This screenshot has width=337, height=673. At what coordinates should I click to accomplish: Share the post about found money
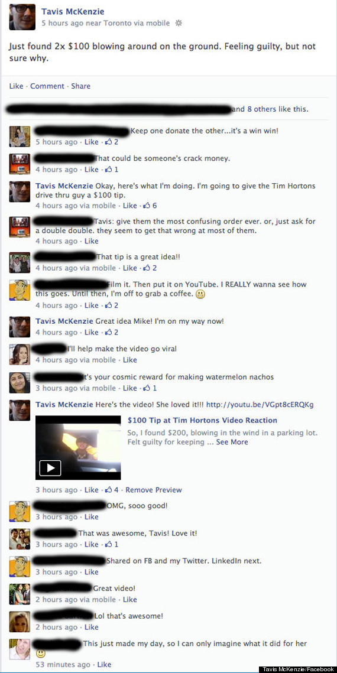tap(81, 86)
